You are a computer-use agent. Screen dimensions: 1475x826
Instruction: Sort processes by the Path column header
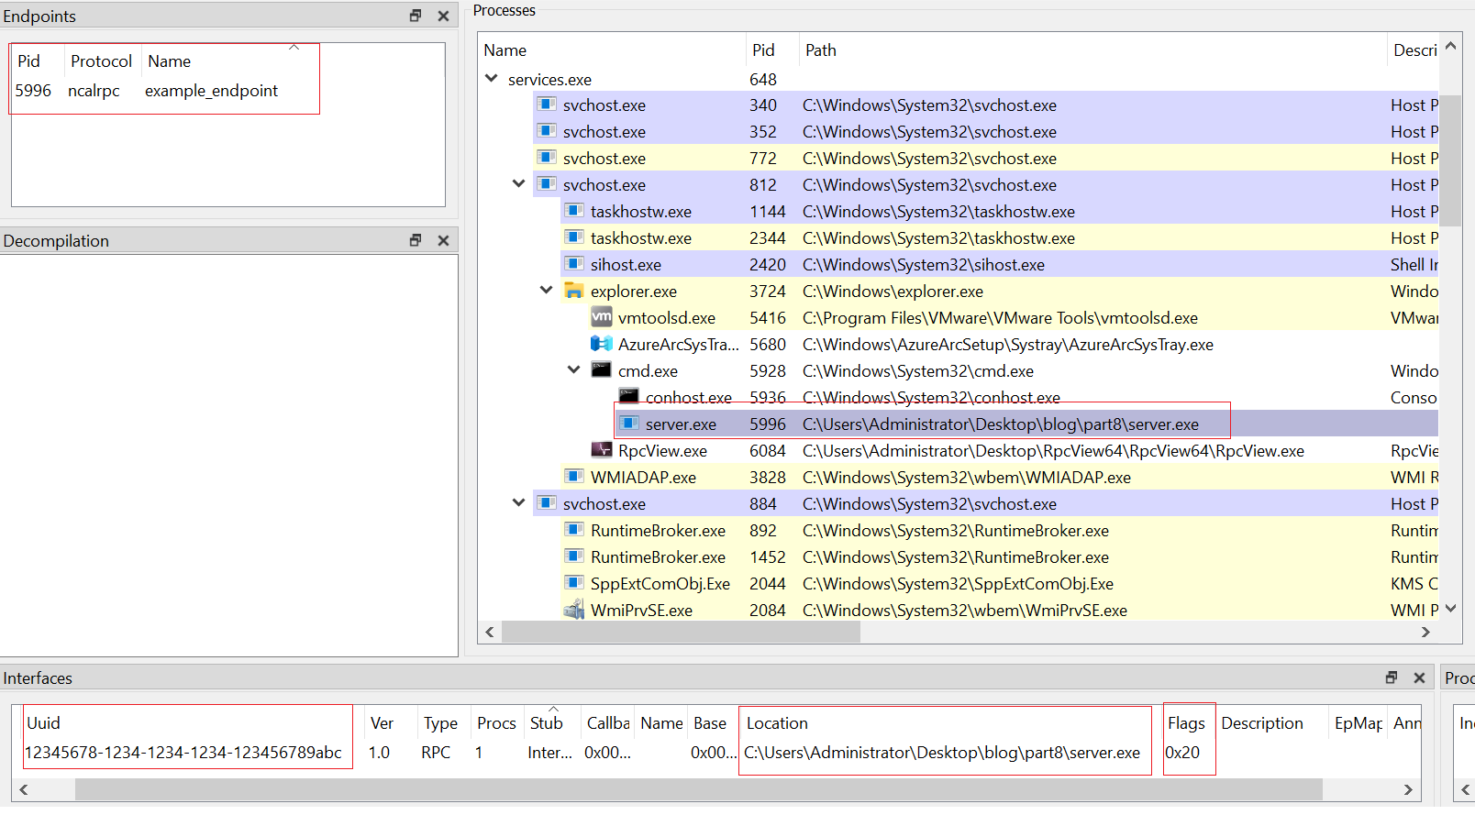pyautogui.click(x=821, y=50)
